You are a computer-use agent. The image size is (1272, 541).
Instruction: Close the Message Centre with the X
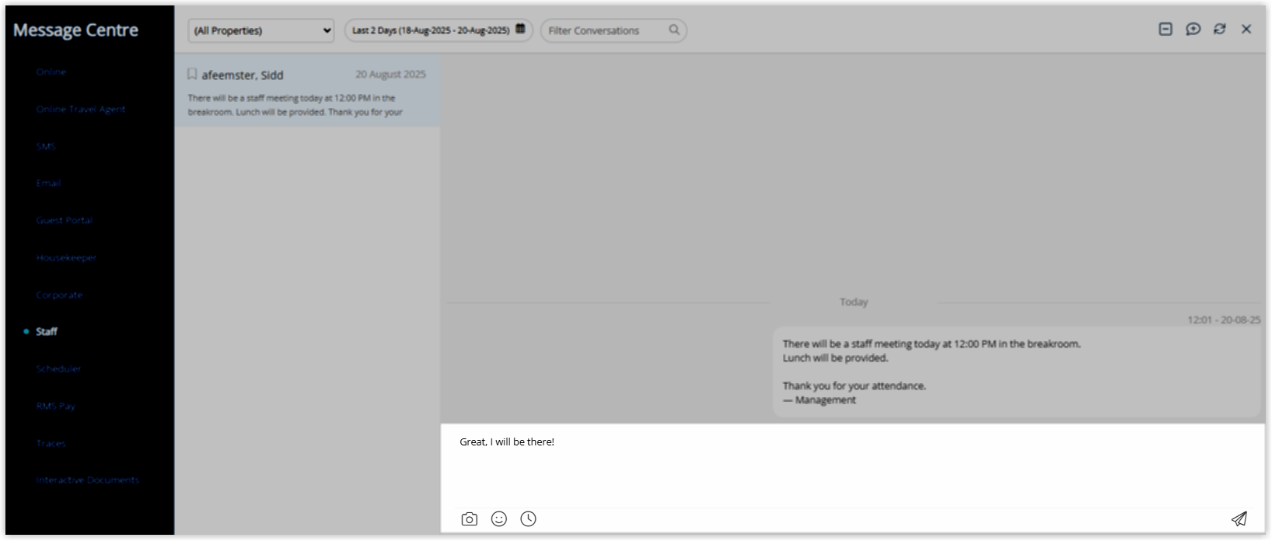click(1246, 29)
